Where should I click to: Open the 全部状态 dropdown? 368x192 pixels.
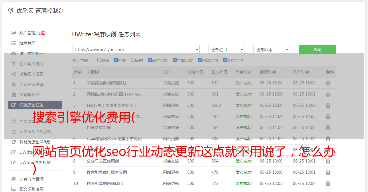click(272, 50)
